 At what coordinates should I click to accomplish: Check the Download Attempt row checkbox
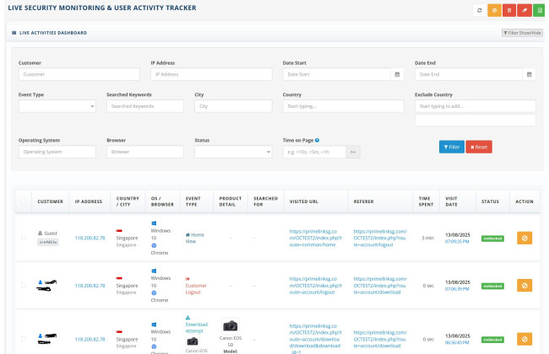[24, 339]
